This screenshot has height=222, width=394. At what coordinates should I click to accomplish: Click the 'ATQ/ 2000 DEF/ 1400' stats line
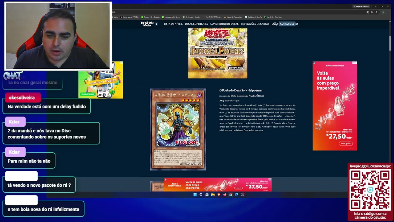click(x=229, y=101)
